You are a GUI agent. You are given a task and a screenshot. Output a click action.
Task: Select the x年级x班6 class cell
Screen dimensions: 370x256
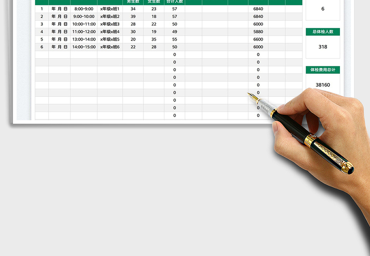pyautogui.click(x=110, y=47)
